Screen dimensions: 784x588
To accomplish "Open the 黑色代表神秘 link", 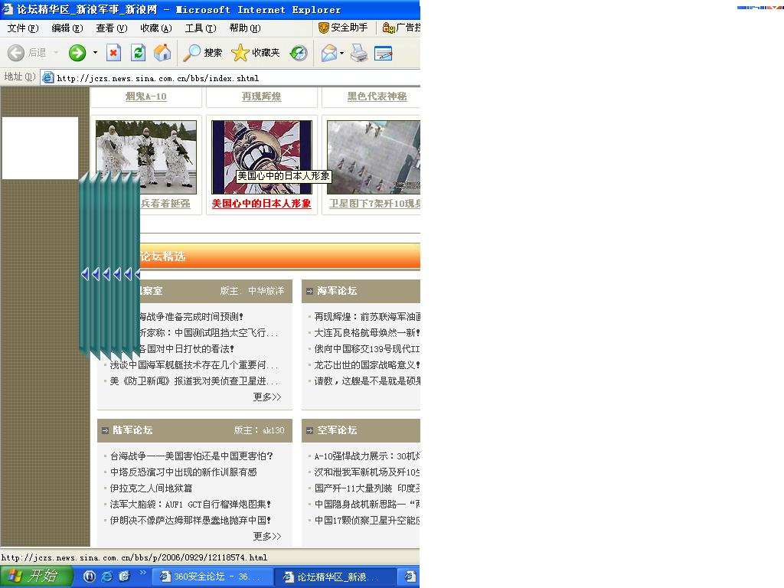I will pyautogui.click(x=377, y=96).
